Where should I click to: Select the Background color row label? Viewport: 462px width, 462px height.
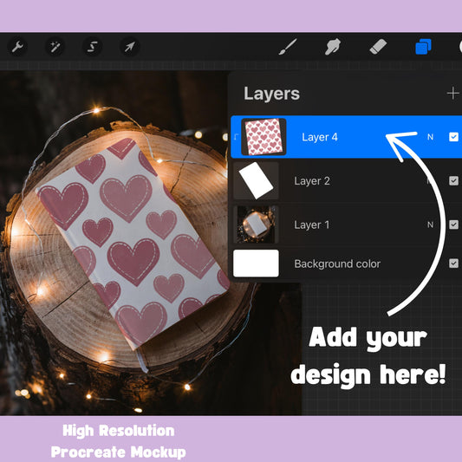point(337,264)
